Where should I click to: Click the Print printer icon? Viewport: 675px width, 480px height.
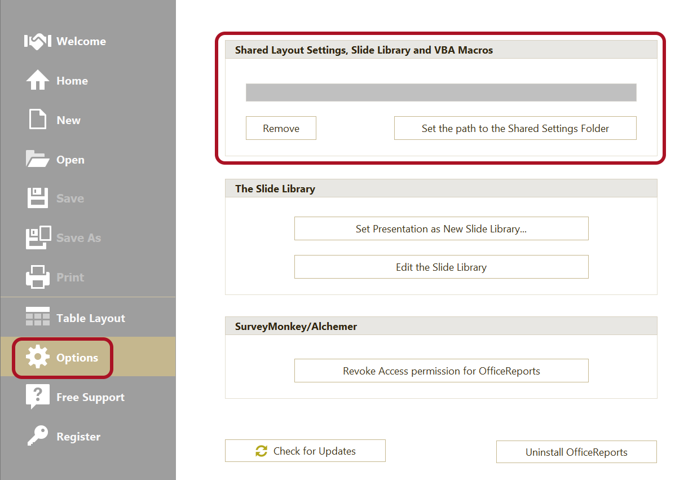pos(38,278)
